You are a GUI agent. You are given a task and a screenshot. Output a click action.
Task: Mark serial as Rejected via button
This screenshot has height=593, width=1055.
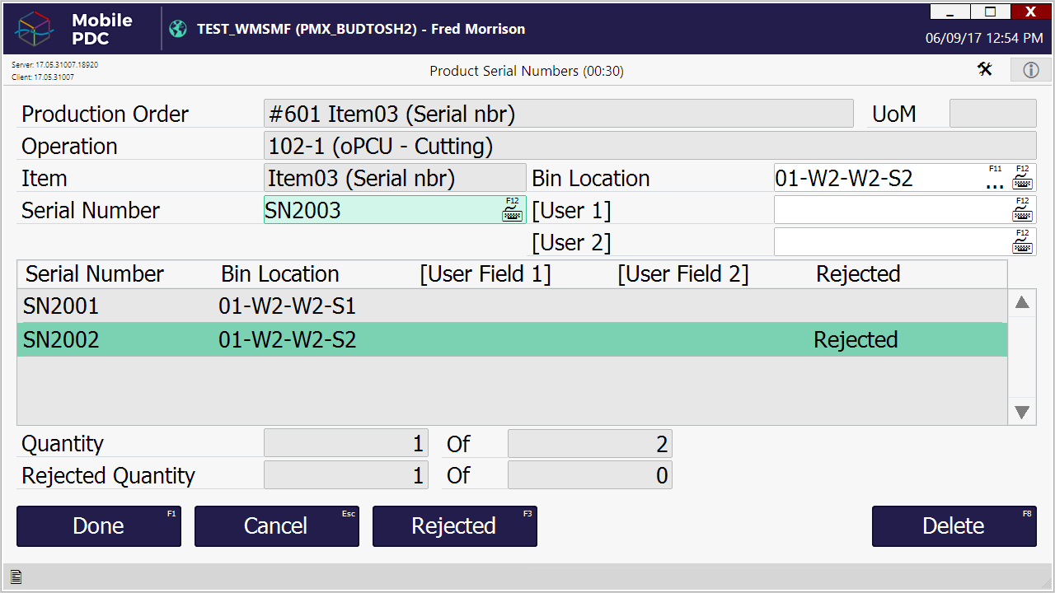[454, 526]
